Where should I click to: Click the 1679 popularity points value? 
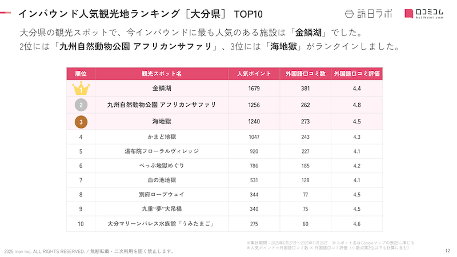tap(254, 89)
